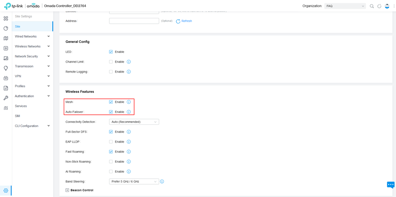The height and width of the screenshot is (197, 396).
Task: Click the Refresh link beside Address
Action: 184,21
